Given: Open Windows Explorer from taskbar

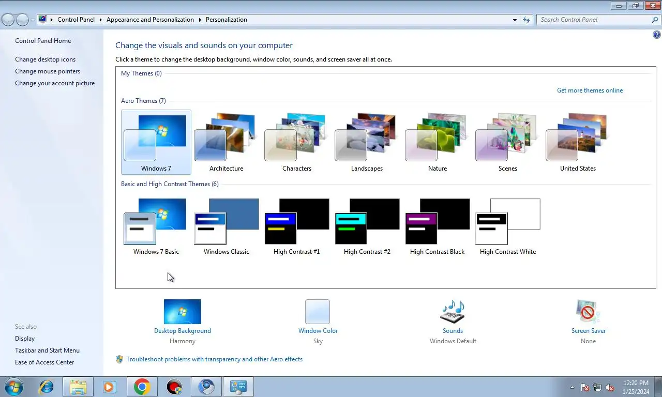Looking at the screenshot, I should 78,387.
